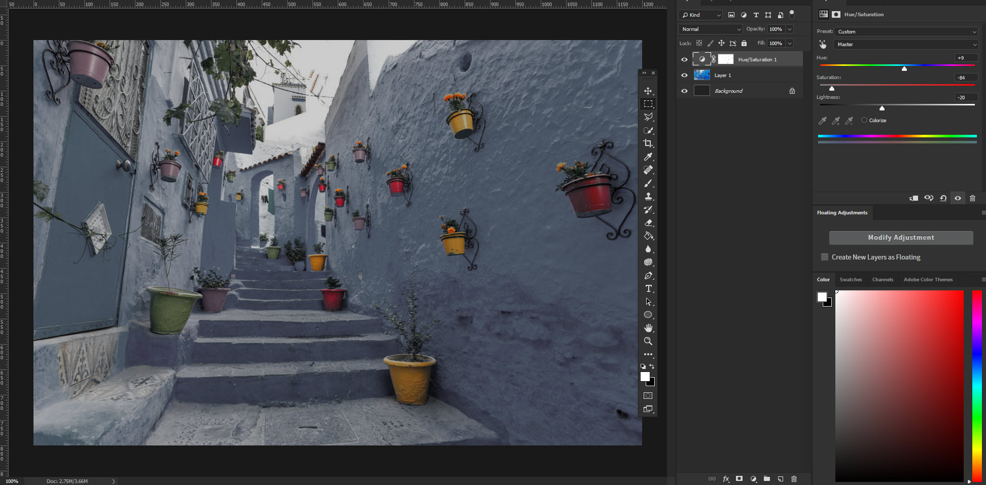The width and height of the screenshot is (986, 485).
Task: Reset default foreground and background colors
Action: pos(643,366)
